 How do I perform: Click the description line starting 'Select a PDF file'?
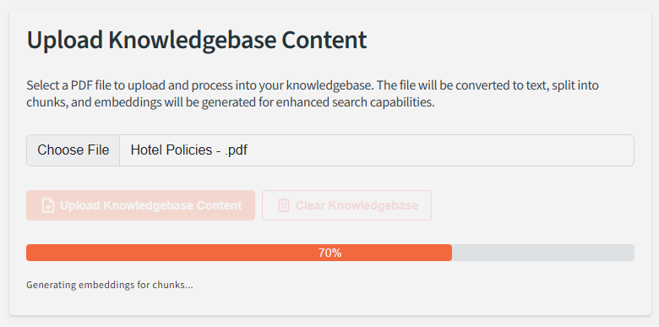tap(313, 85)
